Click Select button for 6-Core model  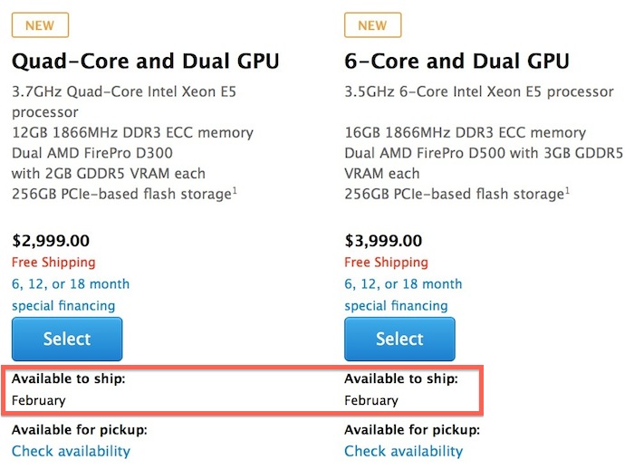point(399,340)
